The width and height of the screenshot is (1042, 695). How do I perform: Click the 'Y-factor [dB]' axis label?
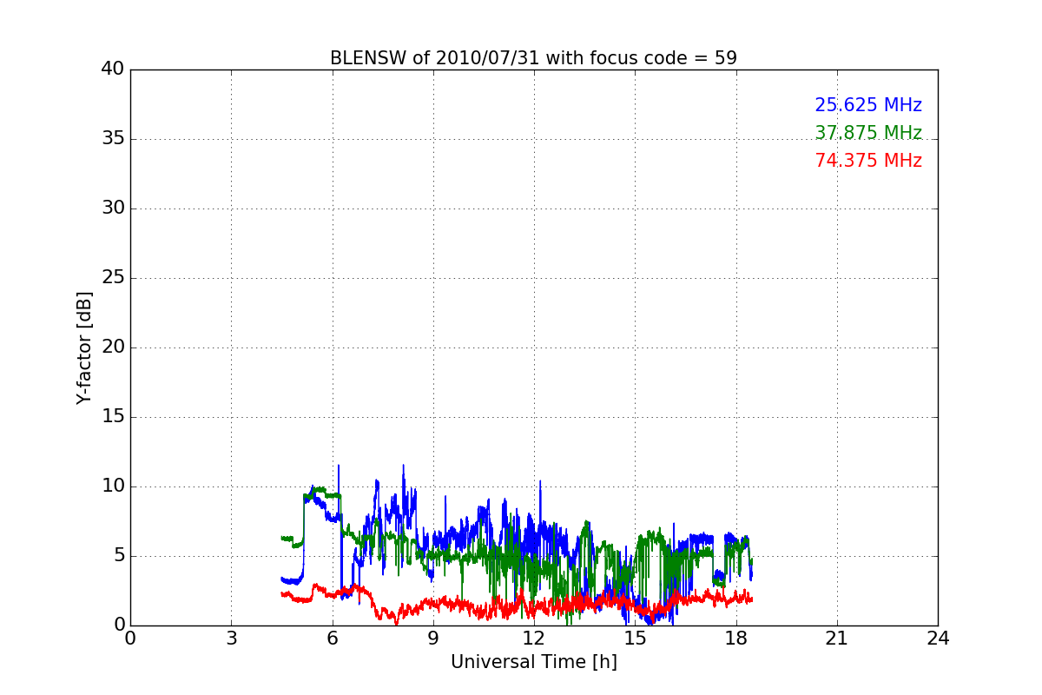click(x=84, y=347)
